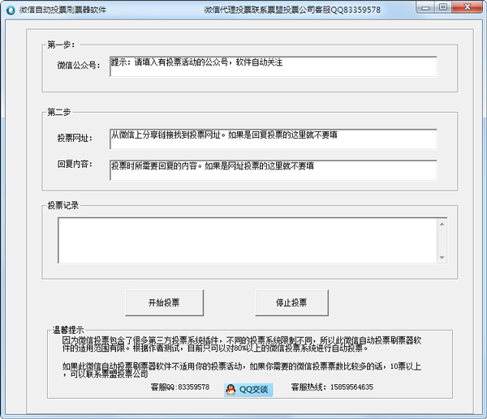Start voting with 开始投票 button

click(164, 302)
